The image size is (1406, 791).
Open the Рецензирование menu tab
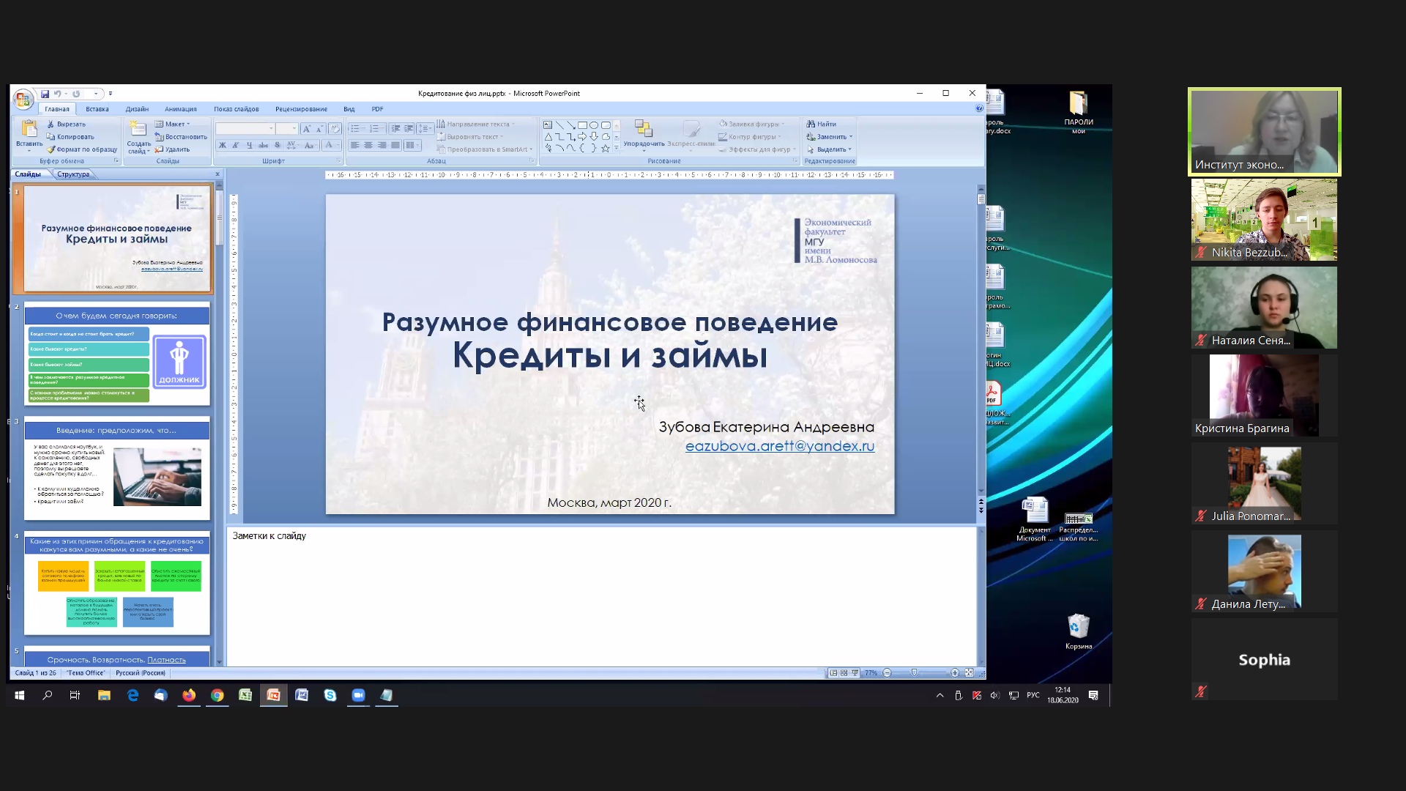tap(300, 108)
